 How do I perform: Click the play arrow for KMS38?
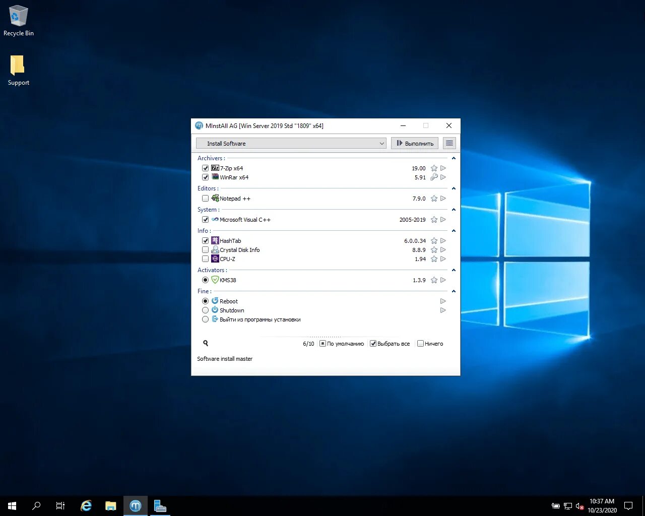(443, 280)
